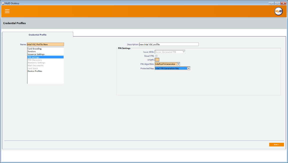Click the PIN Algorithm label
Image resolution: width=288 pixels, height=163 pixels.
147,64
